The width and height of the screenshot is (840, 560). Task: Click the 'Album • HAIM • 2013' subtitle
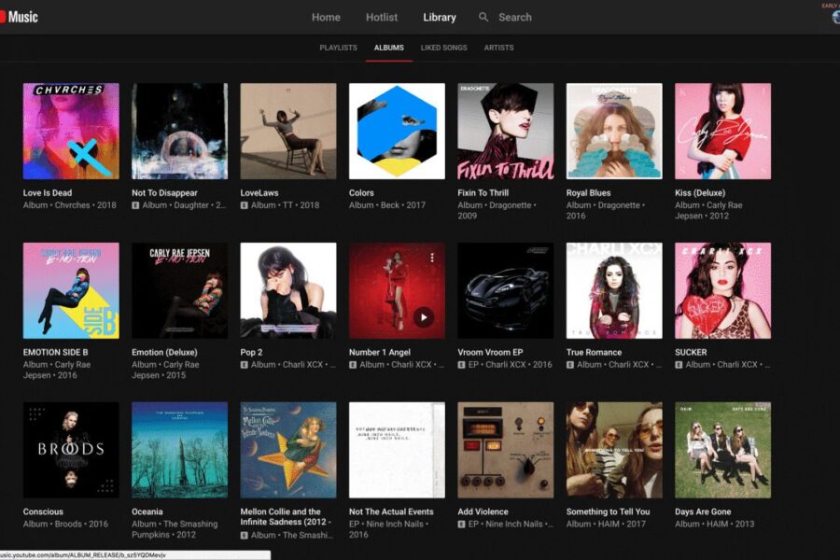click(x=715, y=525)
